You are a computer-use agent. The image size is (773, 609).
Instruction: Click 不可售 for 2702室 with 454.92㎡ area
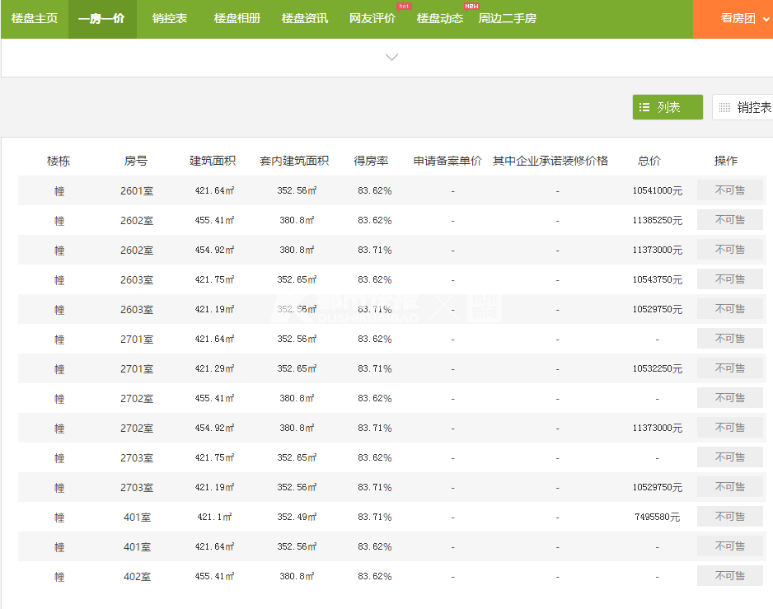pyautogui.click(x=730, y=428)
